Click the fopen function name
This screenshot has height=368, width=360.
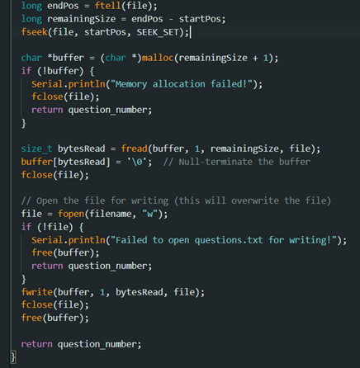pos(71,214)
